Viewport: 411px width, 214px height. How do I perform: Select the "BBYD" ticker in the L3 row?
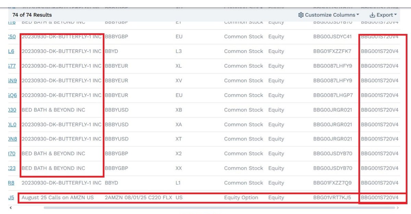coord(111,51)
